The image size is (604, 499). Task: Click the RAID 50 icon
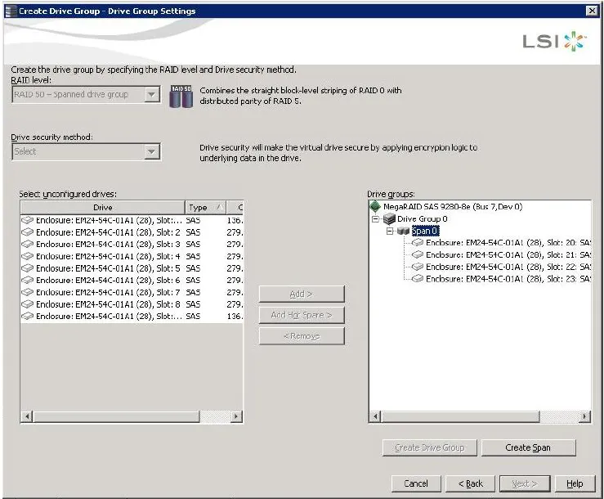[181, 97]
